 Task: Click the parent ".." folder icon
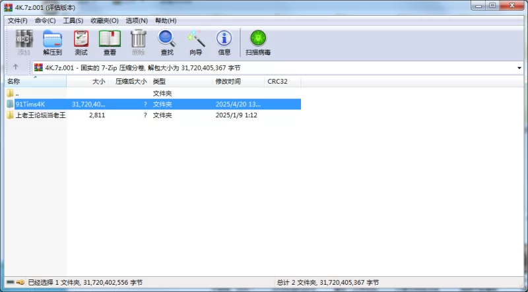coord(10,93)
